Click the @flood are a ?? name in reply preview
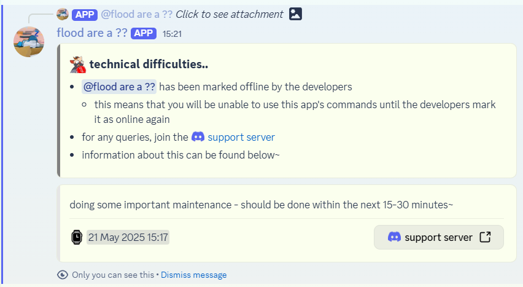Viewport: 523px width, 287px height. [137, 14]
